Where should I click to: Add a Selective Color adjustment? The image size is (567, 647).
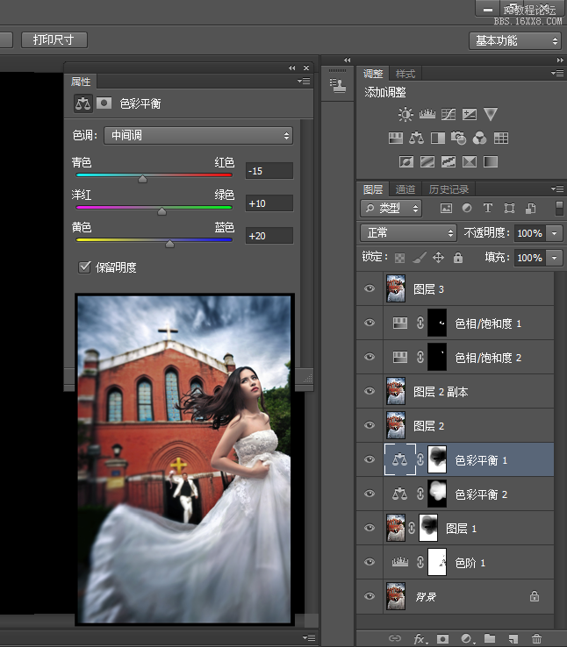[469, 161]
